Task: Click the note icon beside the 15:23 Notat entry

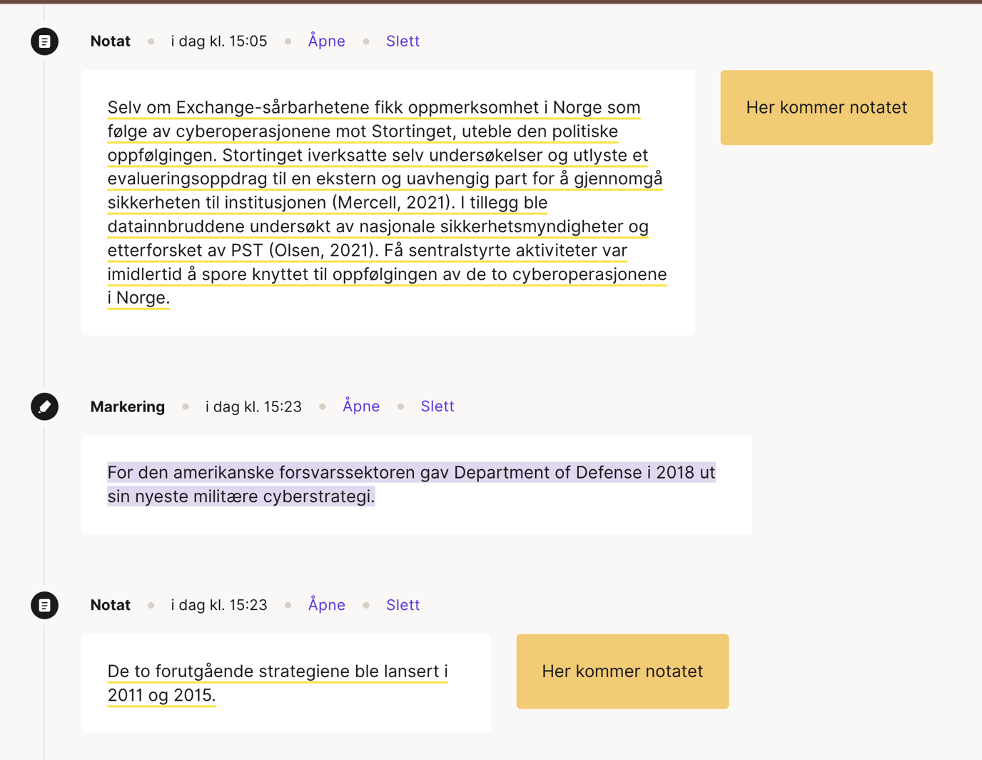Action: coord(44,604)
